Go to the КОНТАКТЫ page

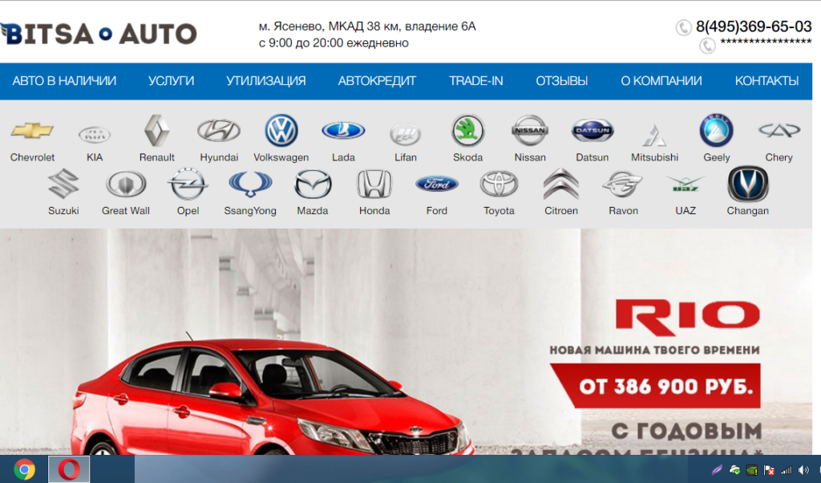point(766,81)
